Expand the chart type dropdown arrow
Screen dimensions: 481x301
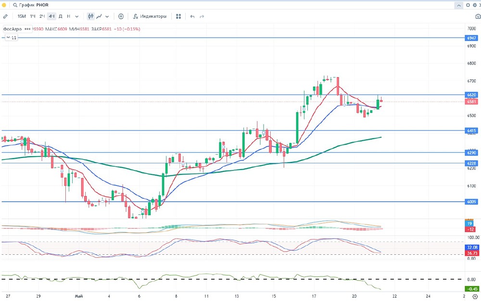(x=107, y=16)
